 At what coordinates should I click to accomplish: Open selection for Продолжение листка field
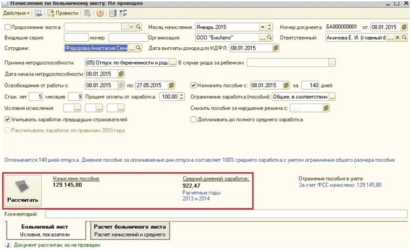(x=125, y=27)
